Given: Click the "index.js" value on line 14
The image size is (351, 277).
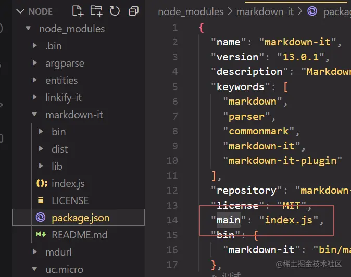Looking at the screenshot, I should tap(289, 220).
